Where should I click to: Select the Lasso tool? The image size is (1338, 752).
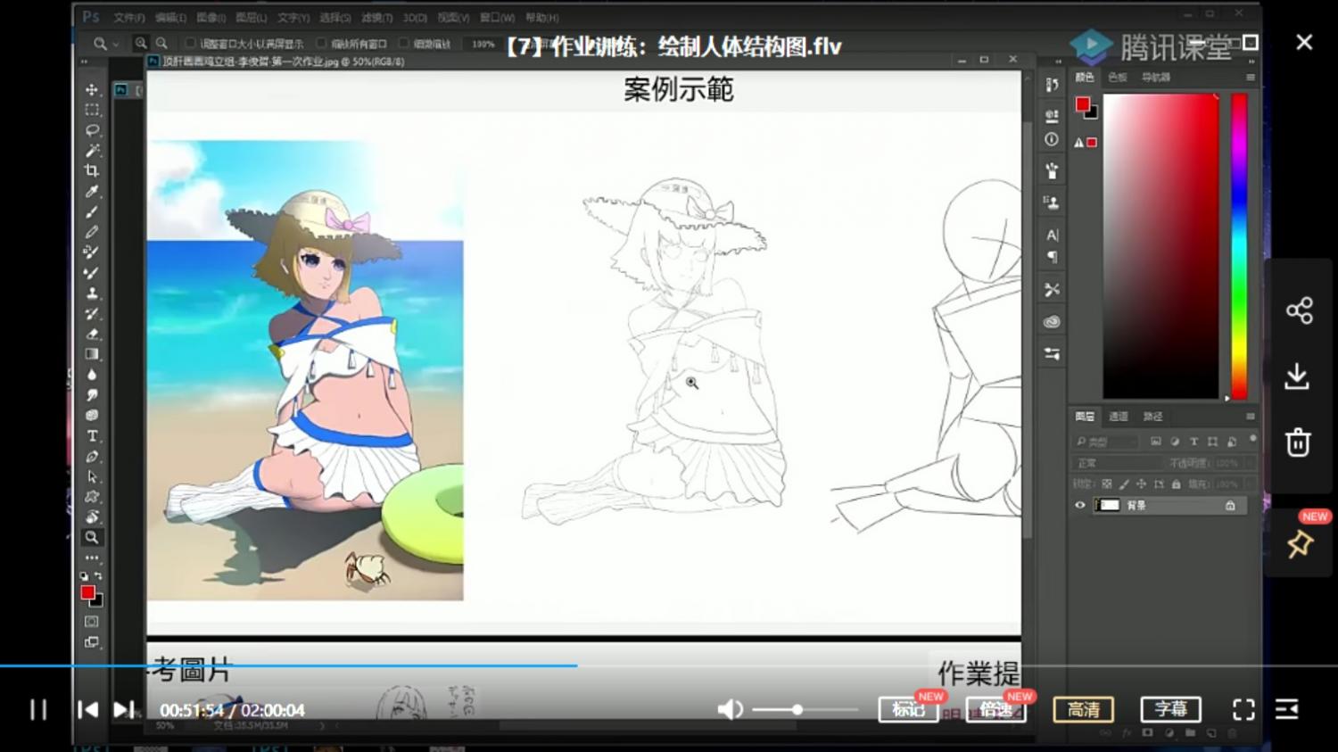click(x=92, y=130)
